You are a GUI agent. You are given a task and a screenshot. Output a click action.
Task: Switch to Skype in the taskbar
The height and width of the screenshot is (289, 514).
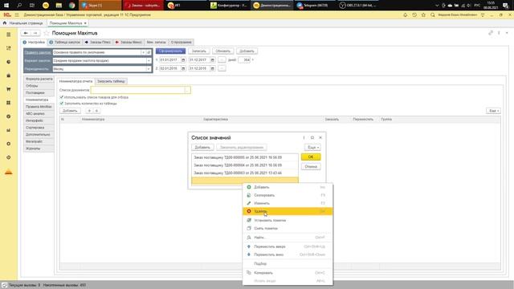coord(100,6)
